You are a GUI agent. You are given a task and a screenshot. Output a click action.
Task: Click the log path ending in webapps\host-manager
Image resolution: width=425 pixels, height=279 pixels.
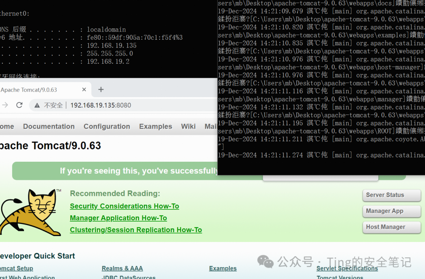pos(321,67)
